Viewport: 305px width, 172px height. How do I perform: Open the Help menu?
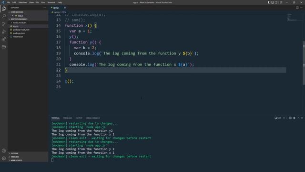coord(60,2)
